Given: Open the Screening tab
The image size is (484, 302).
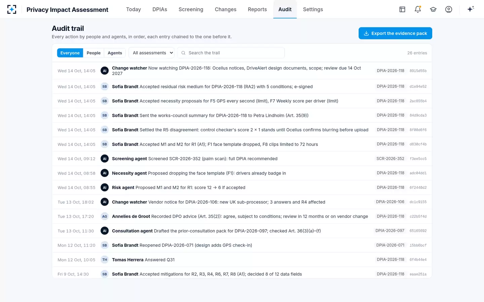Looking at the screenshot, I should pyautogui.click(x=191, y=9).
